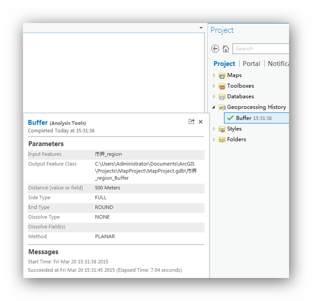Expand the Databases node

[x=214, y=96]
